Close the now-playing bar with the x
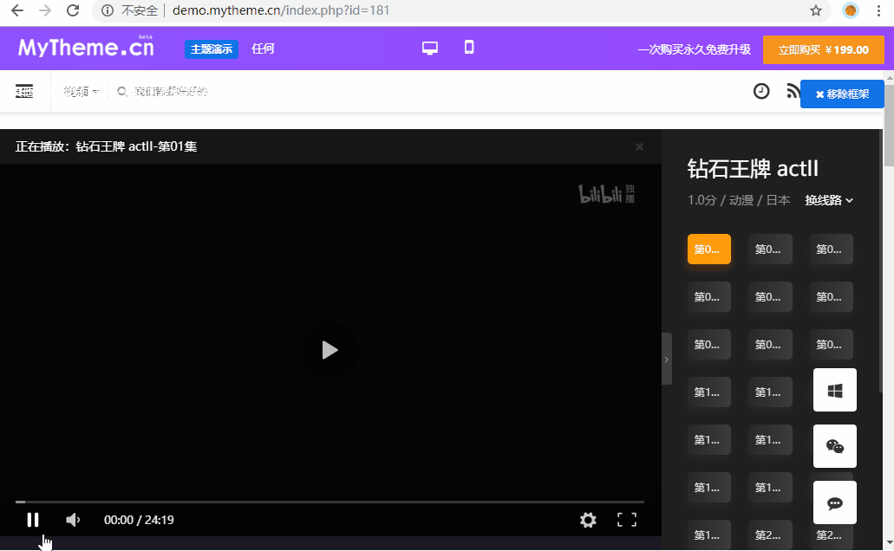The image size is (894, 551). [639, 147]
